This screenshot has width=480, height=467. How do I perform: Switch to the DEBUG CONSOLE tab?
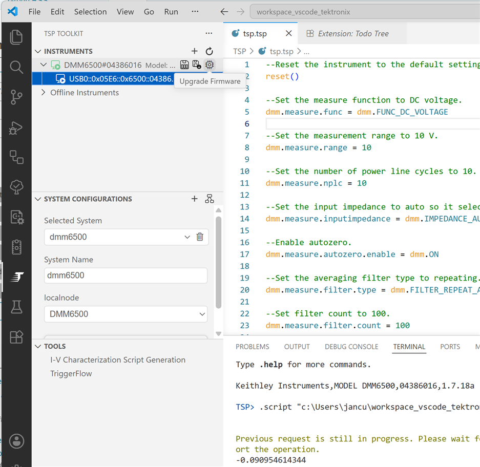tap(351, 347)
